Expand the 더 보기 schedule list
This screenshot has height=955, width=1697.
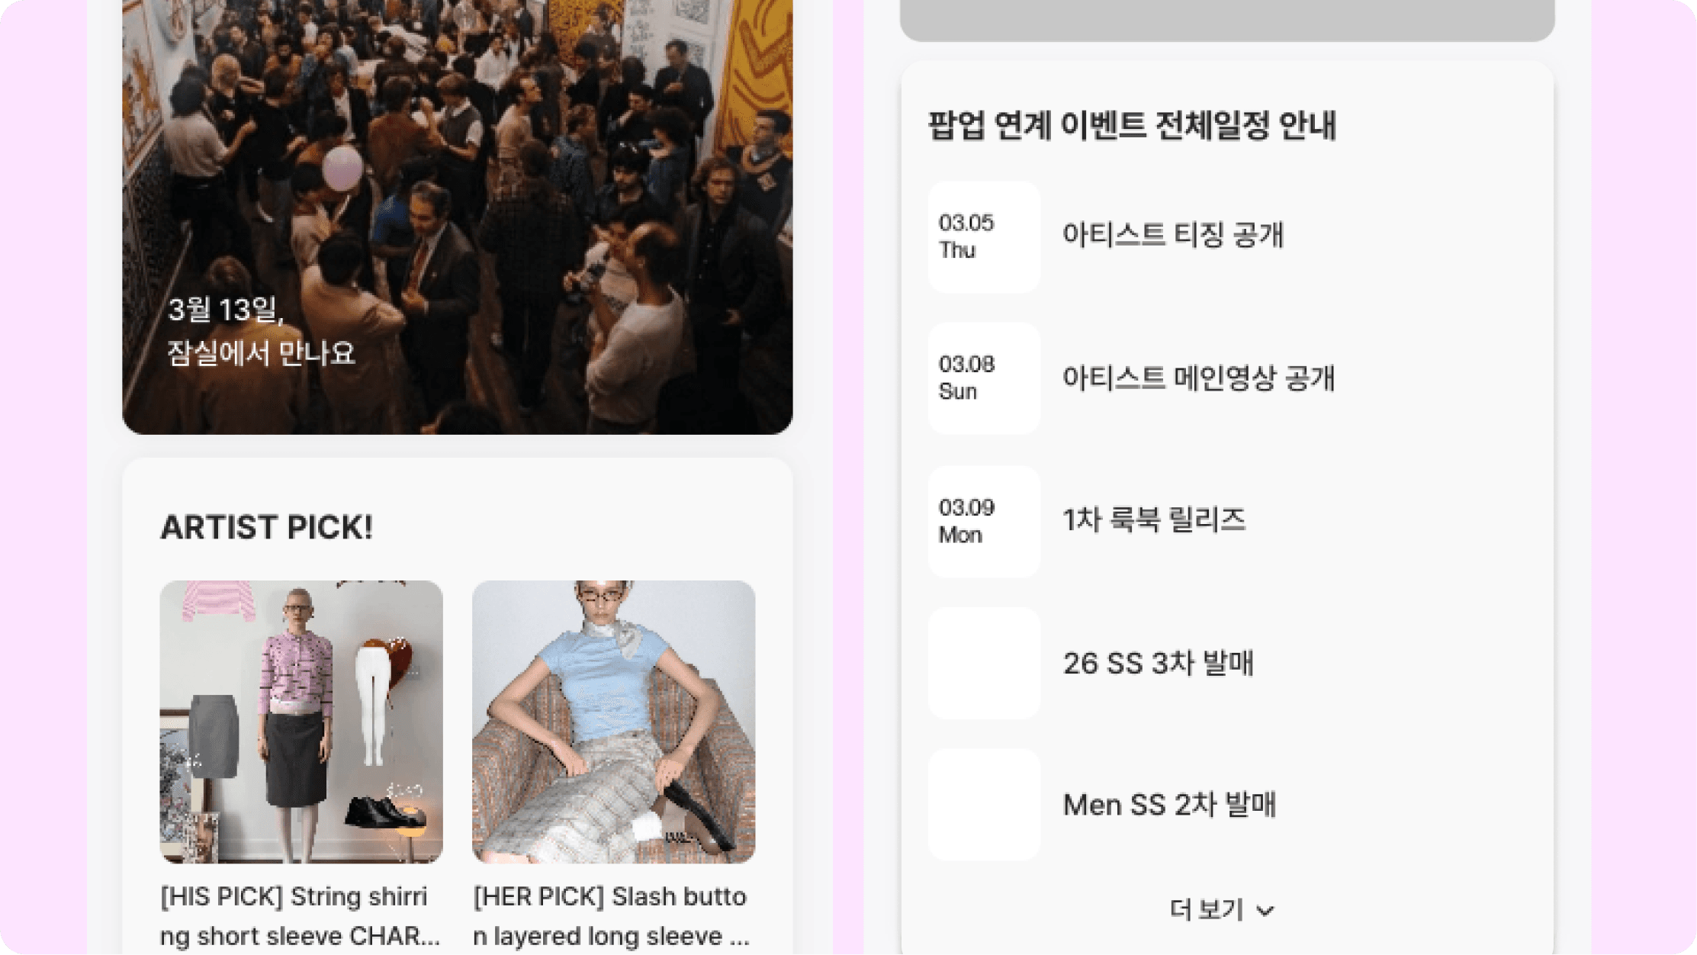[1222, 909]
